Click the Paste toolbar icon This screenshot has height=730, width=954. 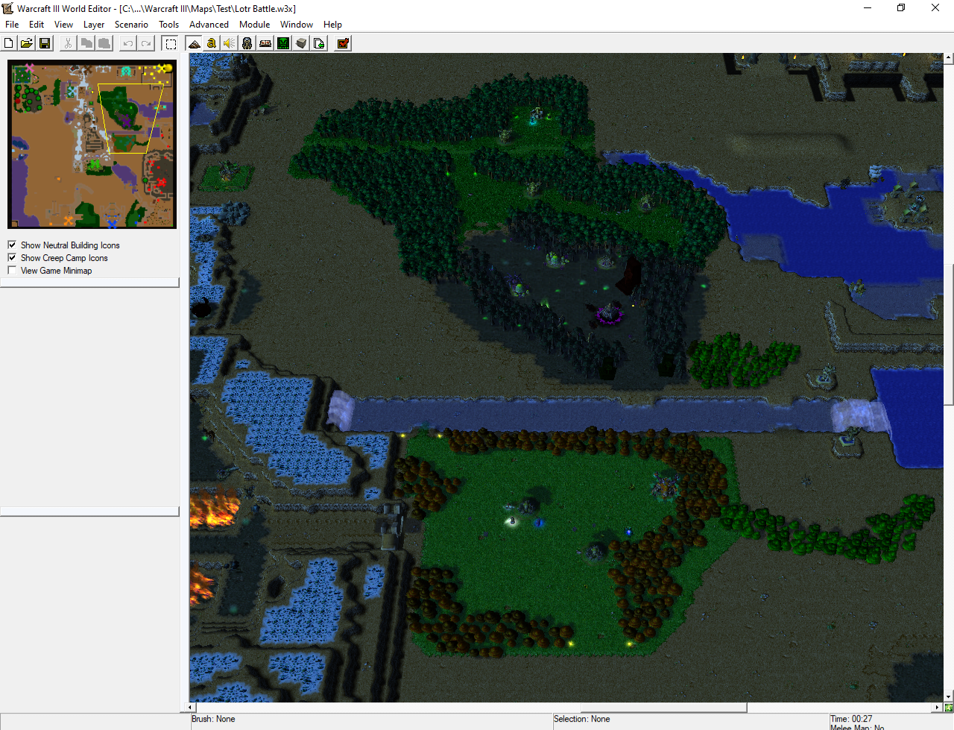[104, 43]
